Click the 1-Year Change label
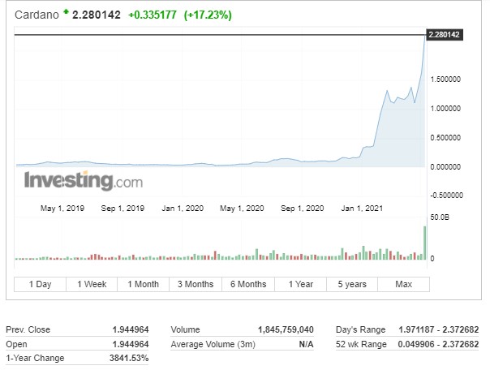Image resolution: width=490 pixels, height=370 pixels. [35, 358]
